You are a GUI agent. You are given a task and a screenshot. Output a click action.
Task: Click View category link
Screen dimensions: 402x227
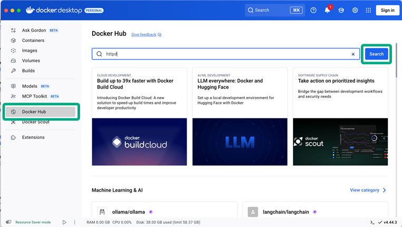365,190
